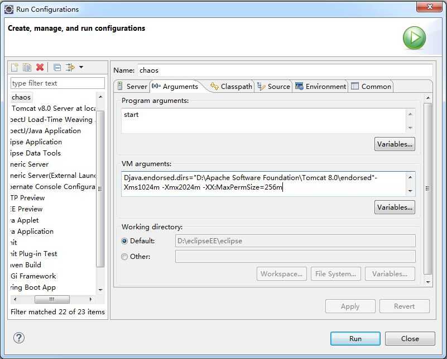This screenshot has height=359, width=447.
Task: Select AspectJ/Java Application item
Action: click(46, 130)
